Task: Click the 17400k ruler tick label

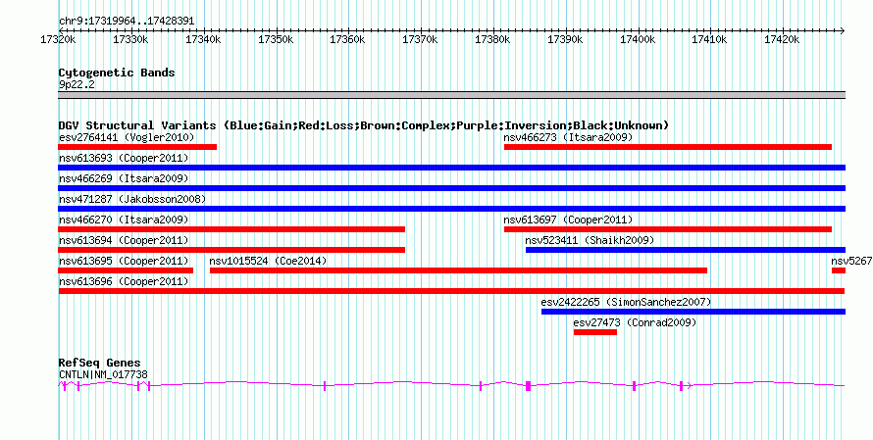Action: (x=638, y=39)
